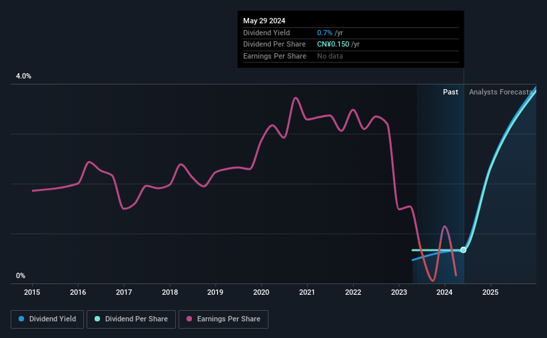Screen dimensions: 547x338
Task: Click the blue Dividend Yield legend dot
Action: pyautogui.click(x=21, y=319)
